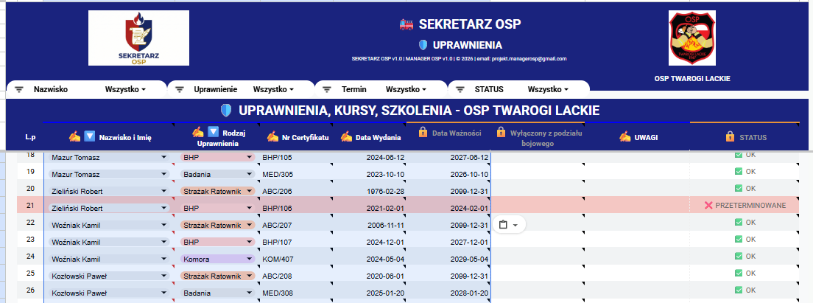813x303 pixels.
Task: Expand the Komora dropdown in row 24
Action: click(250, 259)
